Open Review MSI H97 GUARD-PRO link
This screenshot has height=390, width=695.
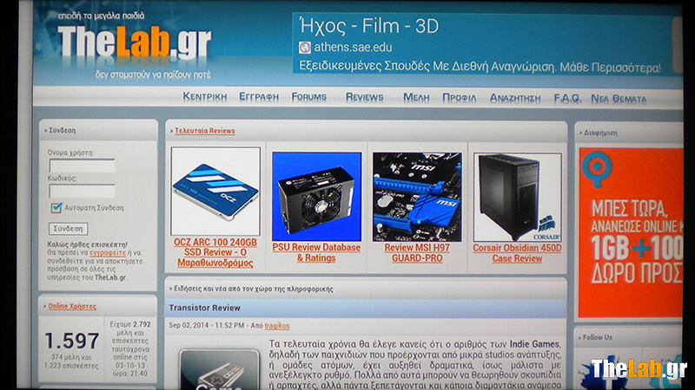click(417, 253)
